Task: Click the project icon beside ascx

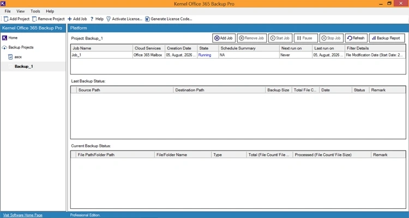Action: click(x=10, y=57)
